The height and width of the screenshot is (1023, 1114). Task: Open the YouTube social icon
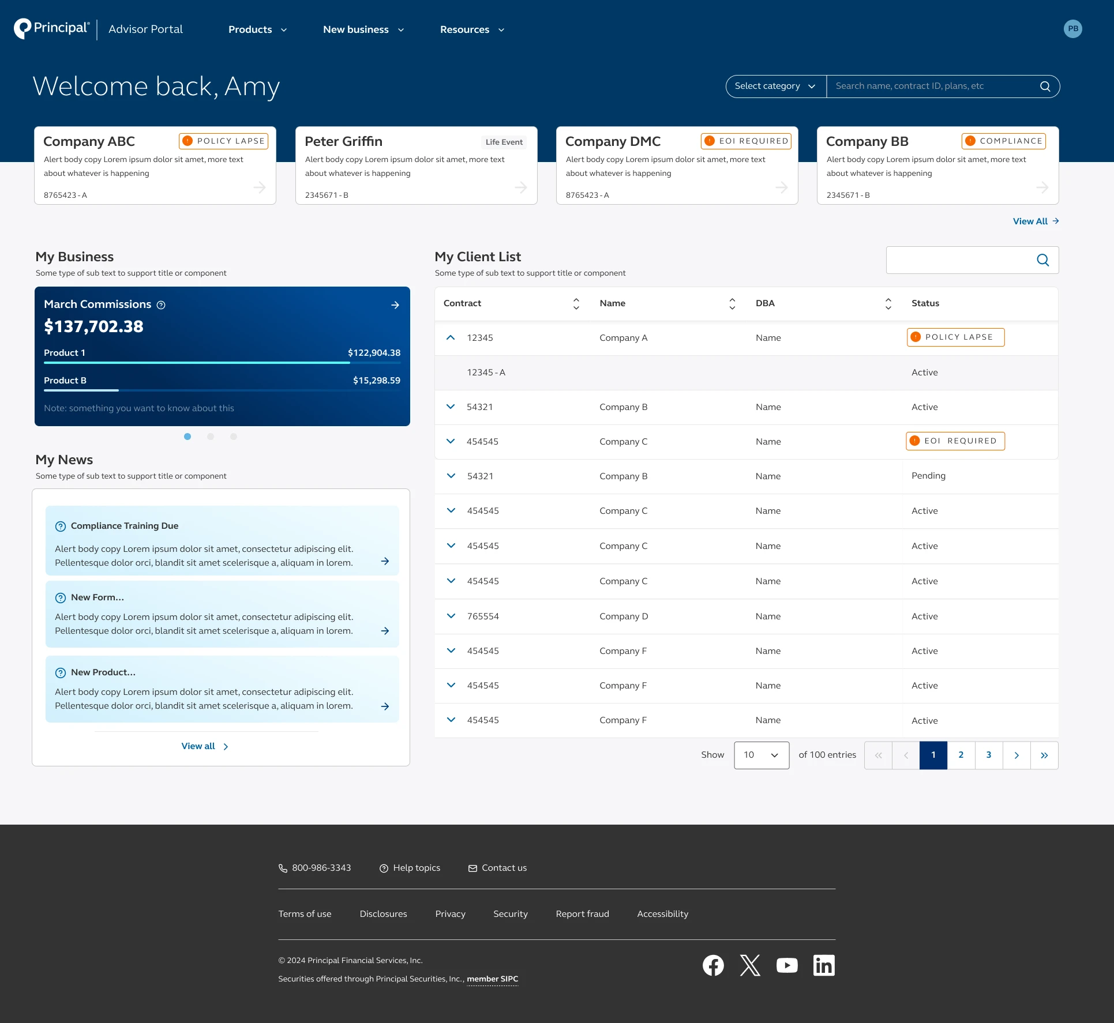pos(787,965)
